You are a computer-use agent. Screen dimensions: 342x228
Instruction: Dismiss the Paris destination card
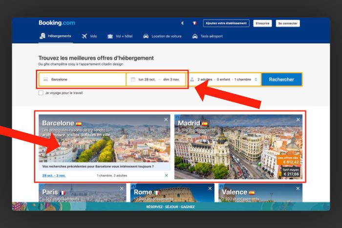click(121, 188)
